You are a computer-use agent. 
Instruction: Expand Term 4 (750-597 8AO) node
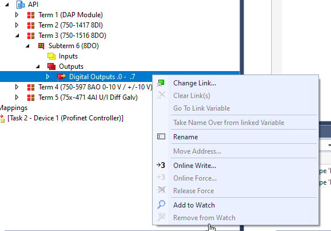point(17,87)
